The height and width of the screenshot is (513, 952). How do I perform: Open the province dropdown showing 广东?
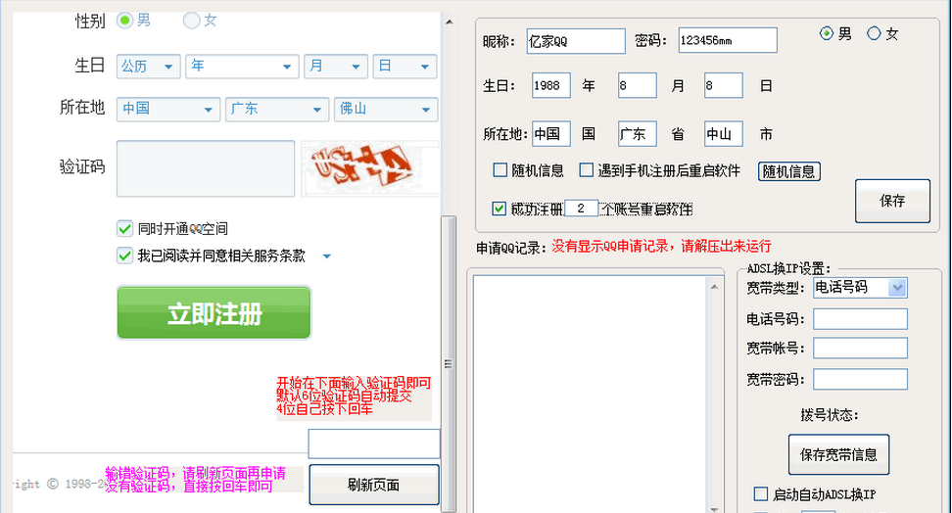click(x=277, y=110)
